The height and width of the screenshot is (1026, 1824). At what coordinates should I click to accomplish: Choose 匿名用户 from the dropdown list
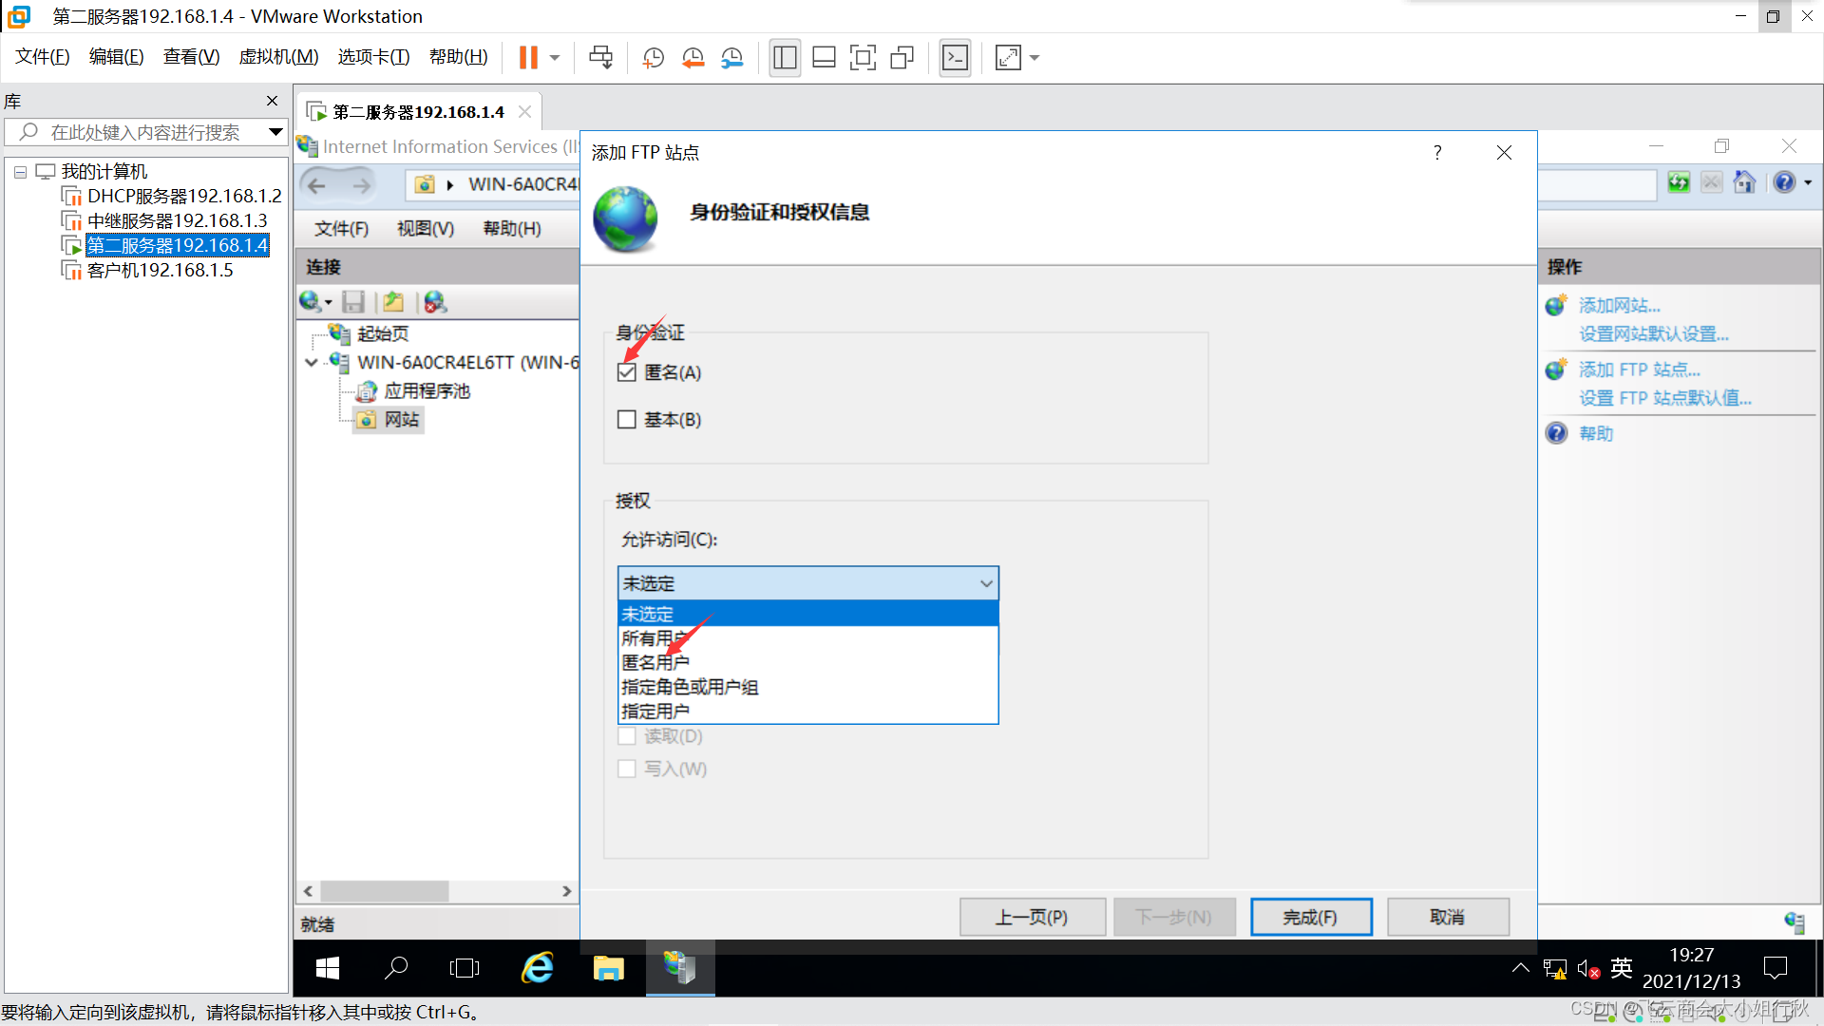807,662
